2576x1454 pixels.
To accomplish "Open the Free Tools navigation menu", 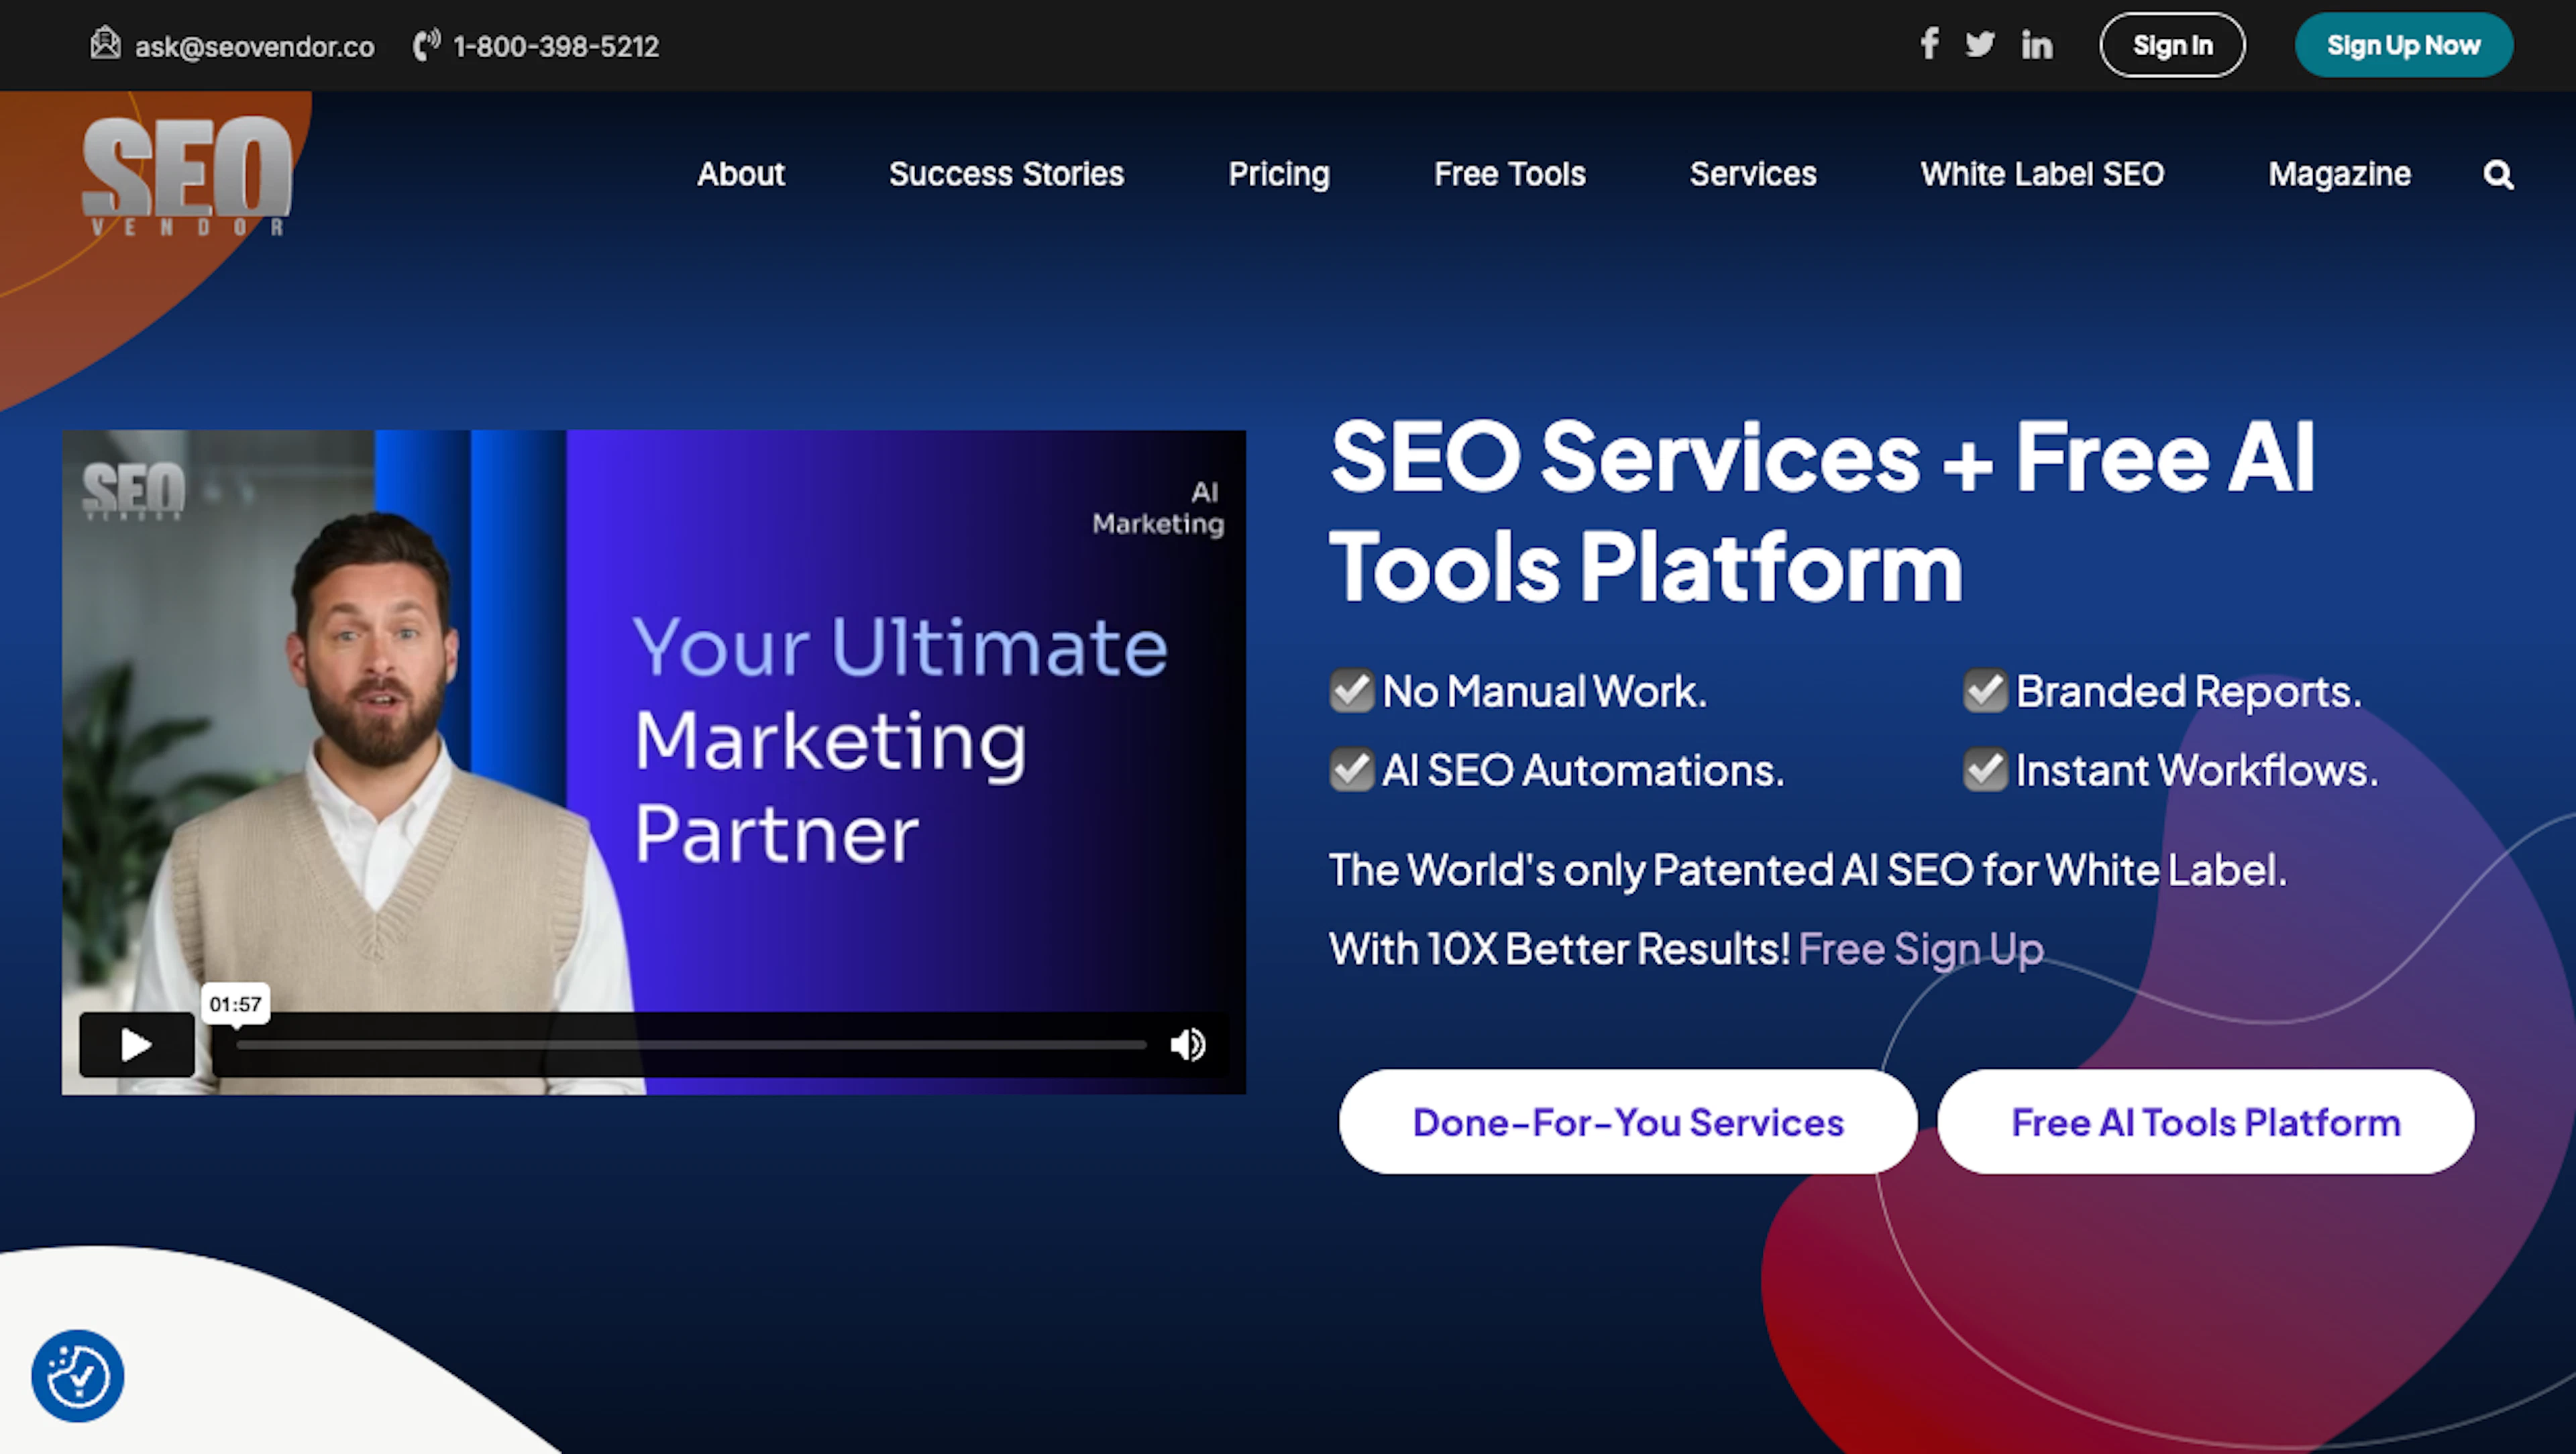I will pyautogui.click(x=1510, y=174).
